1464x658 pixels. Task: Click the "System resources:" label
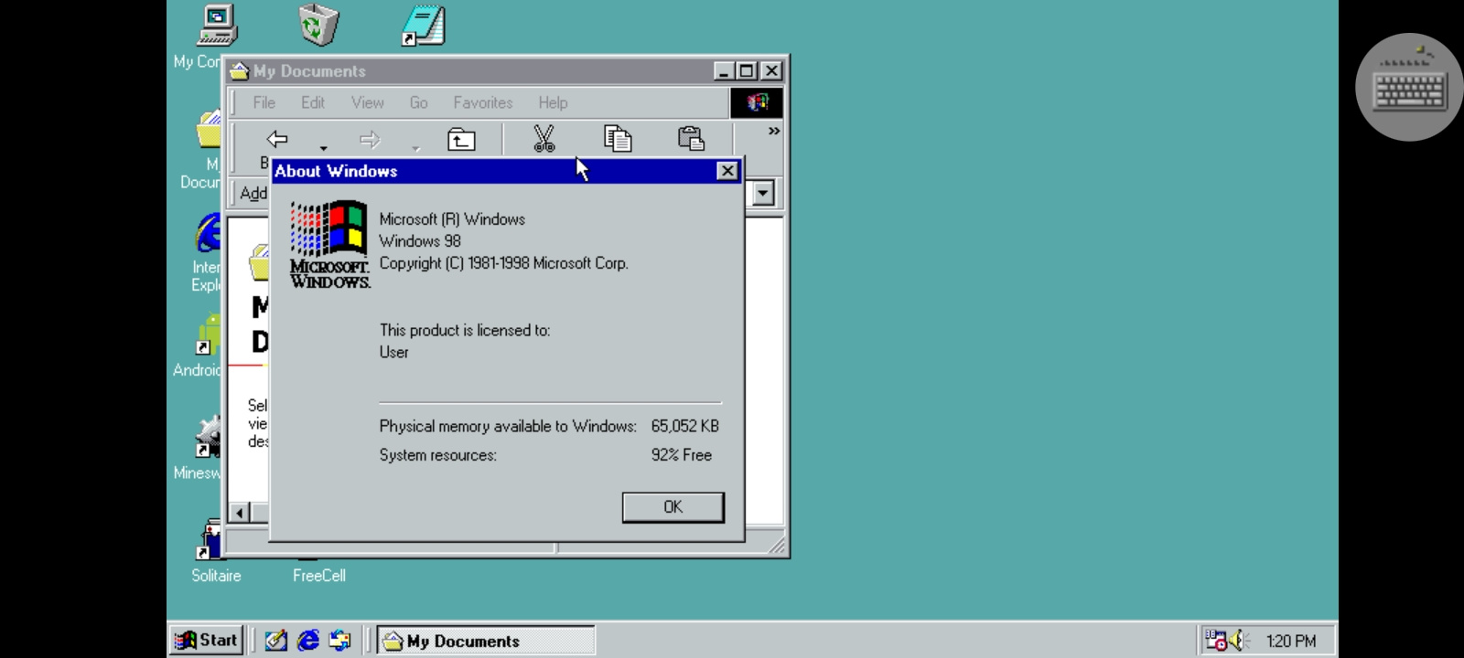[x=438, y=455]
